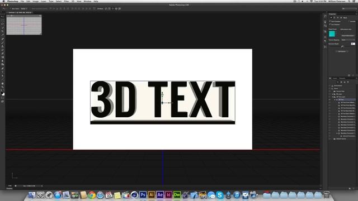Screen dimensions: 358x201
Task: Open Illustrator from the dock
Action: 151,195
